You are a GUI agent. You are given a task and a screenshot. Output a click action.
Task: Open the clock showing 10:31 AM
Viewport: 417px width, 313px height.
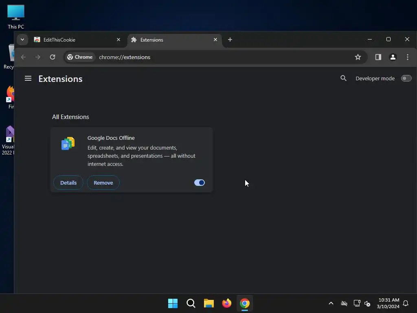click(388, 303)
